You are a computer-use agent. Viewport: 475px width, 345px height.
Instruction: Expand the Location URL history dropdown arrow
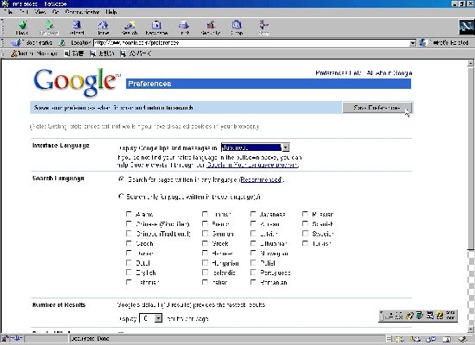point(413,43)
